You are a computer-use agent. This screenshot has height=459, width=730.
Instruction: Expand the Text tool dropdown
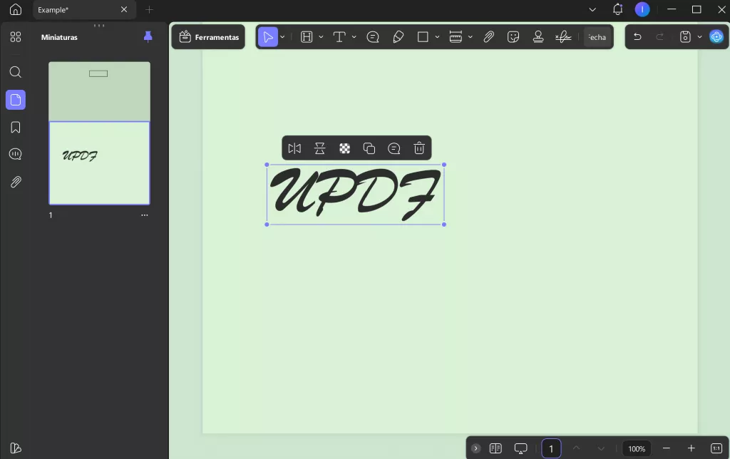354,37
